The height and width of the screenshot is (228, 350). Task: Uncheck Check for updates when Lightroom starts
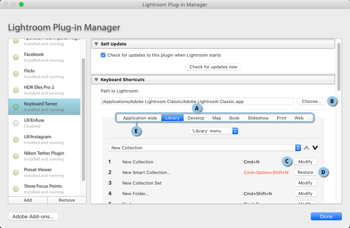(103, 55)
